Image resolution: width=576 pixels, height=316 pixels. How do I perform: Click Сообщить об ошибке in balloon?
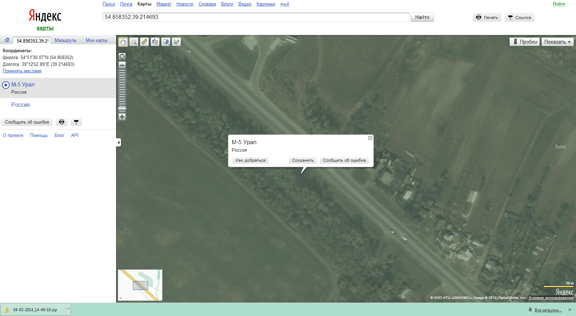point(344,160)
